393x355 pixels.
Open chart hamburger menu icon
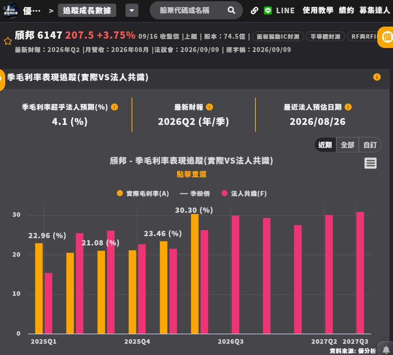tap(370, 163)
